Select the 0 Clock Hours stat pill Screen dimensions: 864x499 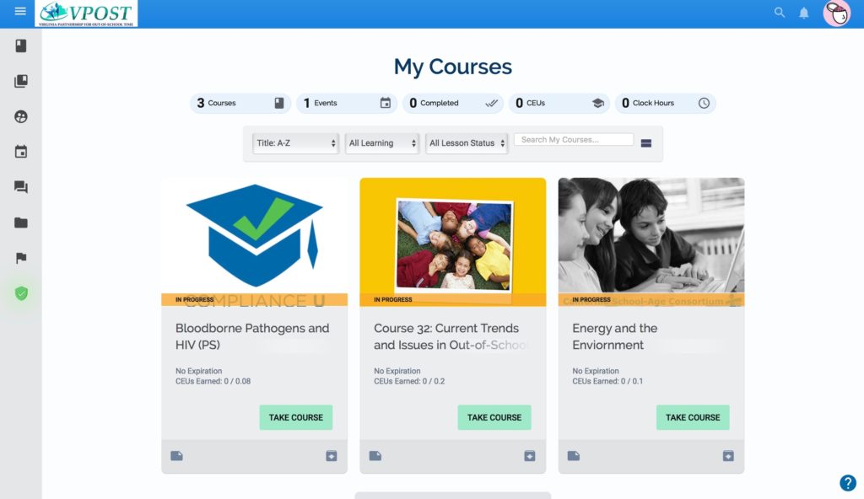[x=666, y=103]
